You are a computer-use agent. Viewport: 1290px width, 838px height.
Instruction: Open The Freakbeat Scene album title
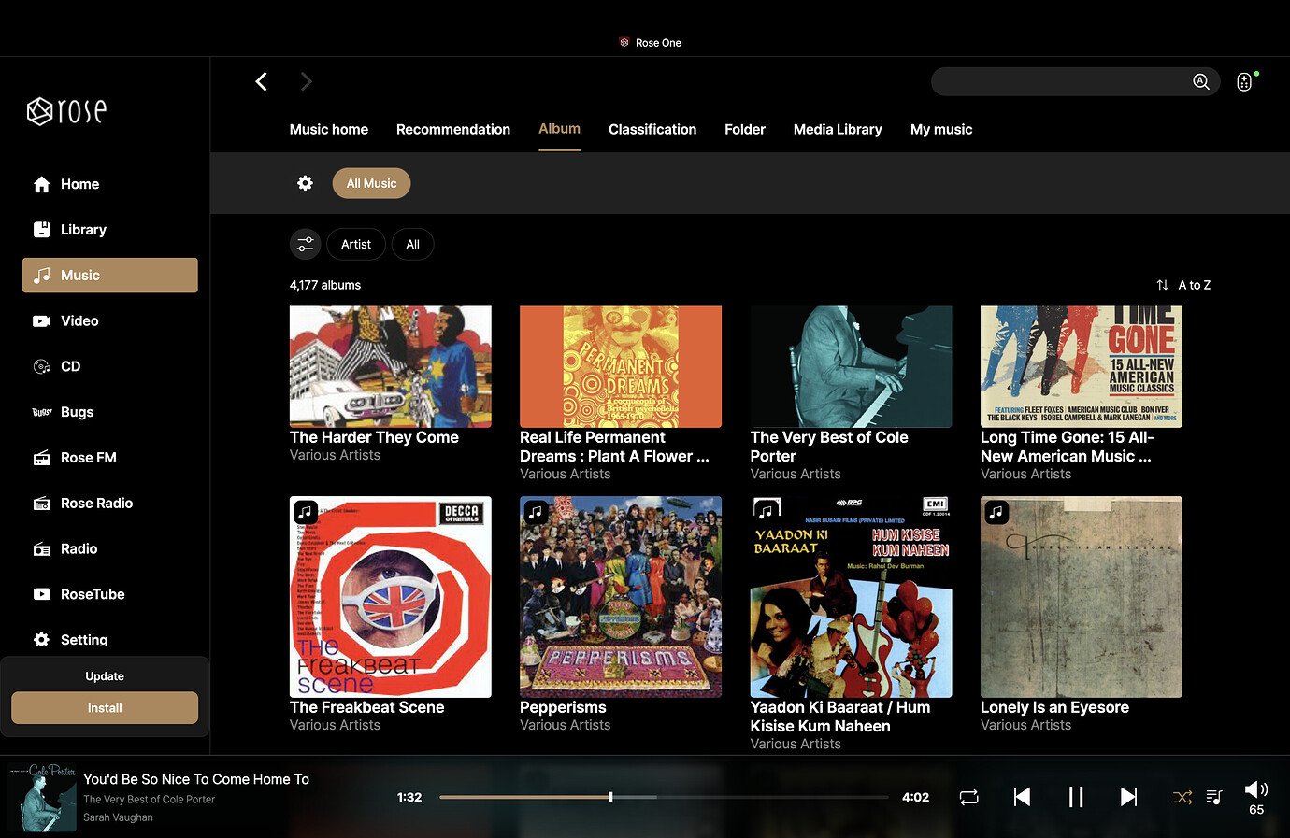366,707
